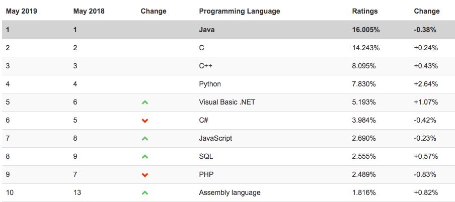Click the red down arrow for C#
455x202 pixels.
[145, 121]
